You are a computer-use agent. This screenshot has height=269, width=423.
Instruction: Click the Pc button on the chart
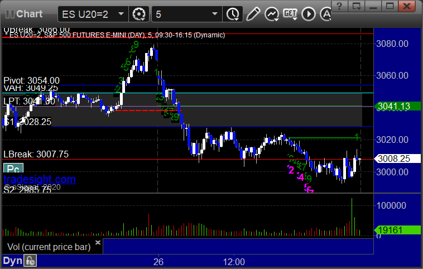coord(13,168)
